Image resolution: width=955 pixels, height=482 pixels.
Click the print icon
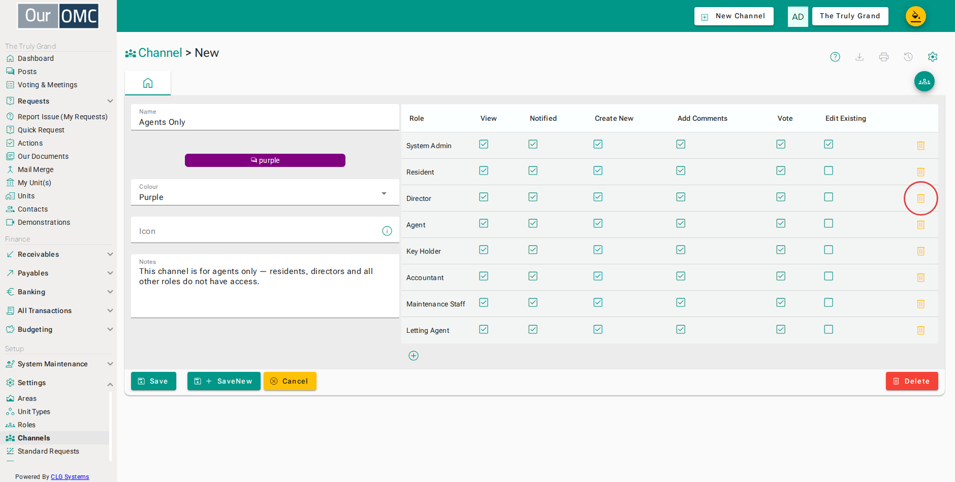(884, 57)
